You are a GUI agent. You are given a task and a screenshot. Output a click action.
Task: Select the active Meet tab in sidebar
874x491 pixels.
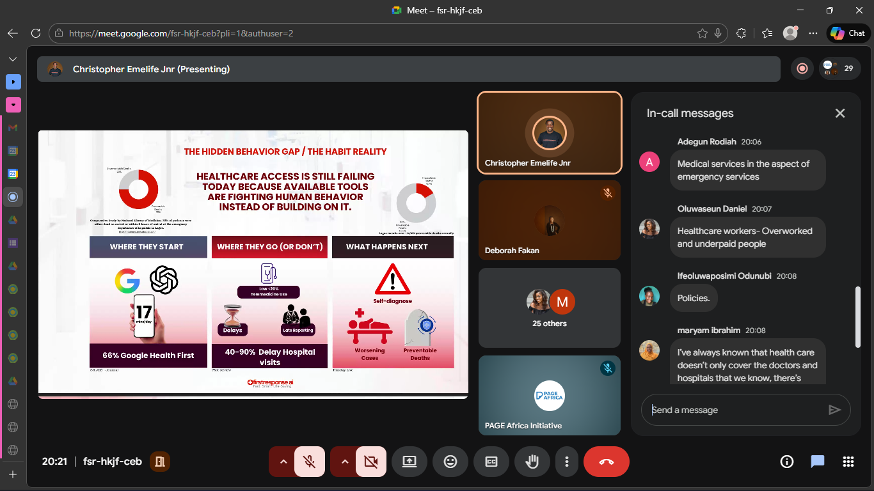click(13, 197)
